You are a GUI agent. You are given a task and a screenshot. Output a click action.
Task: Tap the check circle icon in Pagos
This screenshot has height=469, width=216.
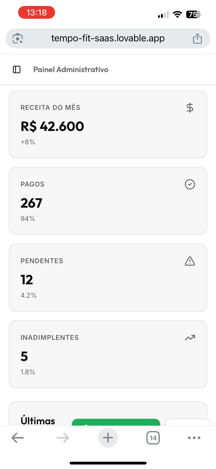point(190,184)
